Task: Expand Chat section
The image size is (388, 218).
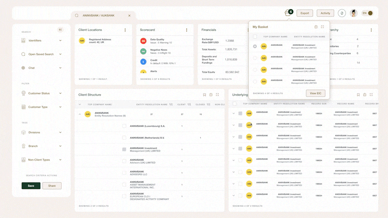Action: coord(60,68)
